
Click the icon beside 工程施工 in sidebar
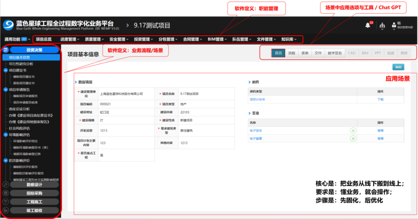point(5,202)
